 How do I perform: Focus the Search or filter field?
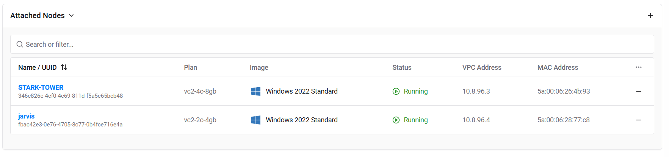pyautogui.click(x=332, y=44)
